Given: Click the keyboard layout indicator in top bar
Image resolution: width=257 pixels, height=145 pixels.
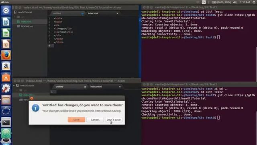Looking at the screenshot, I should [204, 2].
